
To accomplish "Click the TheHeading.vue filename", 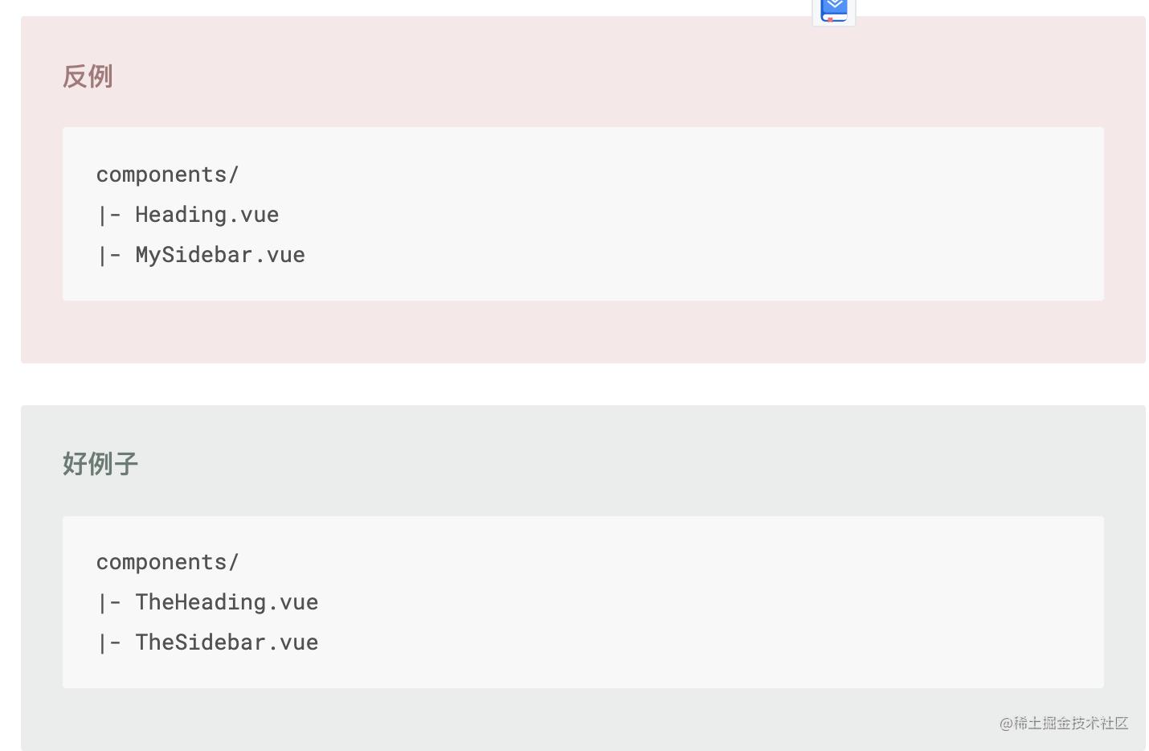I will click(227, 602).
